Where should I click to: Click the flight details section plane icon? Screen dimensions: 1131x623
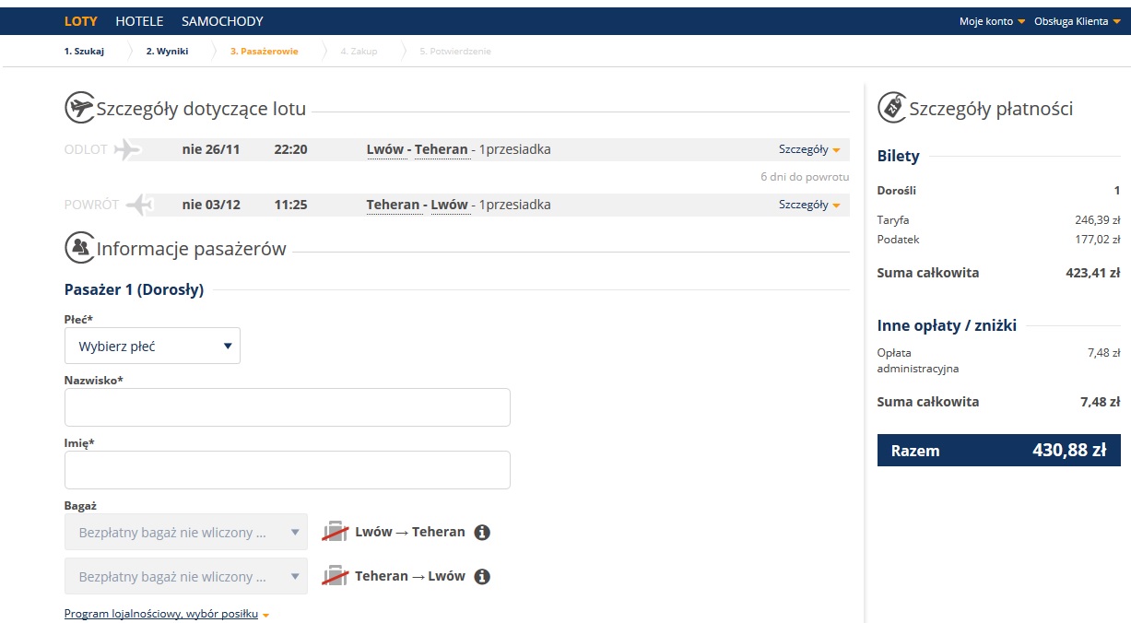pos(80,108)
